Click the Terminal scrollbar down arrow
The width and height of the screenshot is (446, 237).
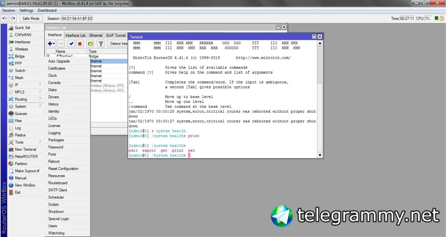(320, 155)
